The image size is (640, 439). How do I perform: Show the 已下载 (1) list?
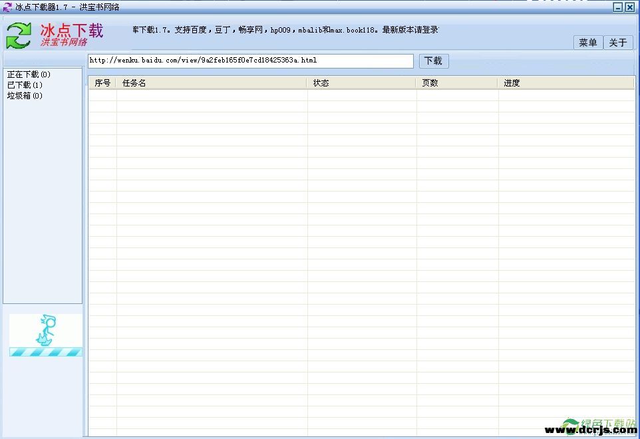25,85
